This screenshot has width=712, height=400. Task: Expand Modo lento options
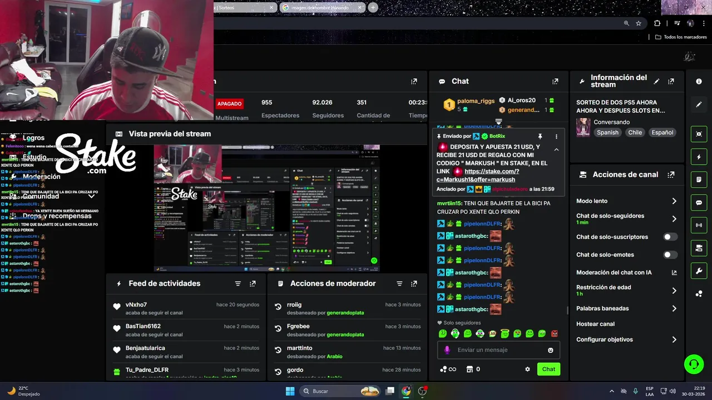pos(674,201)
